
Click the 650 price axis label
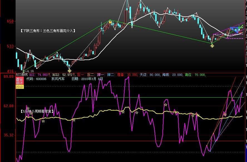(x=10, y=21)
